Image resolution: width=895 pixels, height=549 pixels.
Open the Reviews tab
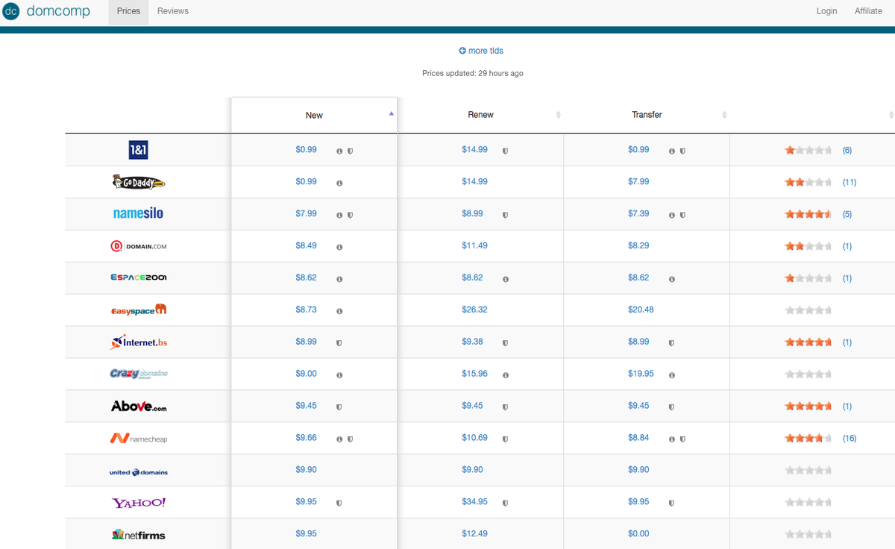point(173,11)
